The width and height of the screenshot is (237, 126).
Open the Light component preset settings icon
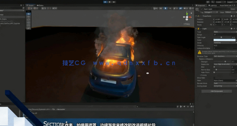pos(234,29)
